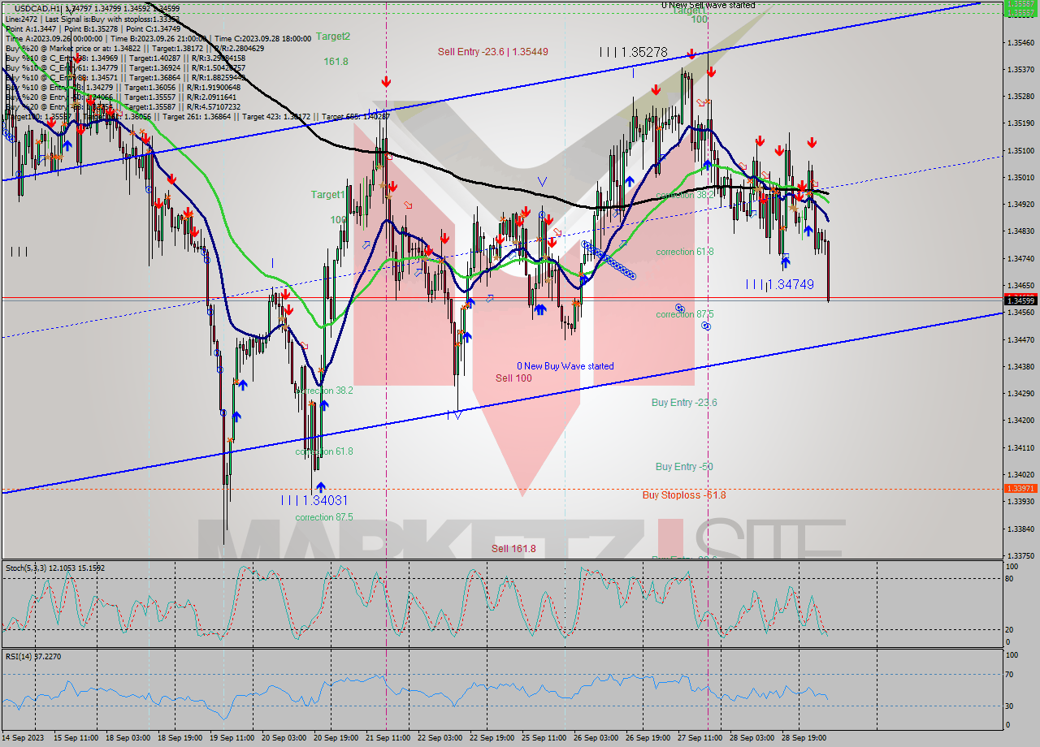Image resolution: width=1040 pixels, height=747 pixels.
Task: Click the green Target2 label
Action: pos(333,37)
